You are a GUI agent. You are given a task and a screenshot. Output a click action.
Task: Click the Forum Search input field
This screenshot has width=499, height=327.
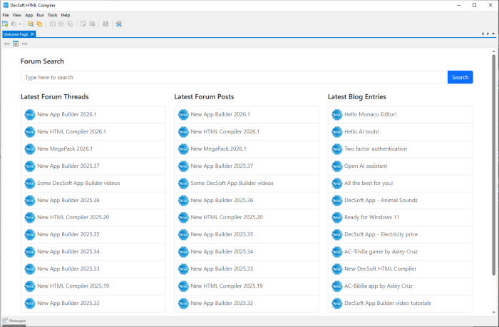point(235,77)
